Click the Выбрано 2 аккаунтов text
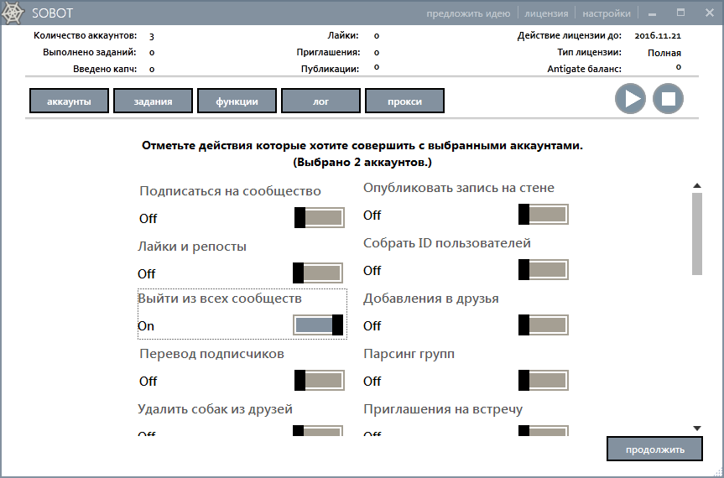Viewport: 724px width, 478px height. click(x=362, y=163)
